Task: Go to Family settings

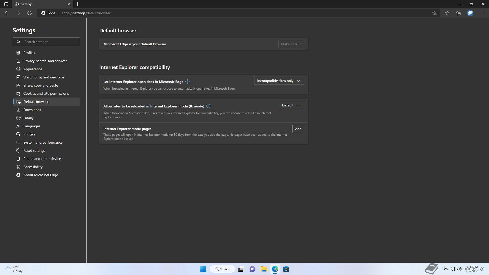Action: [x=46, y=118]
